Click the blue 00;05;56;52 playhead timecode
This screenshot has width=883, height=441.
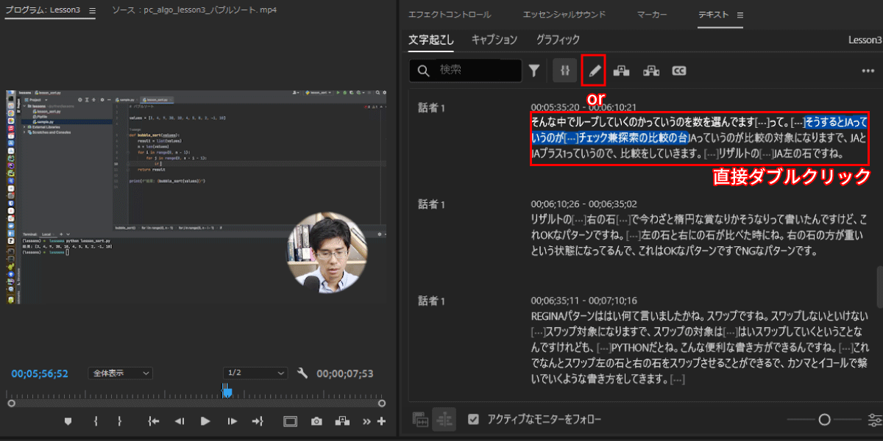tap(39, 373)
